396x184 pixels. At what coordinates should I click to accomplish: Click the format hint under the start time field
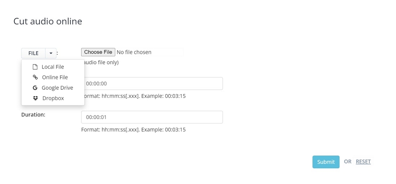tap(134, 96)
